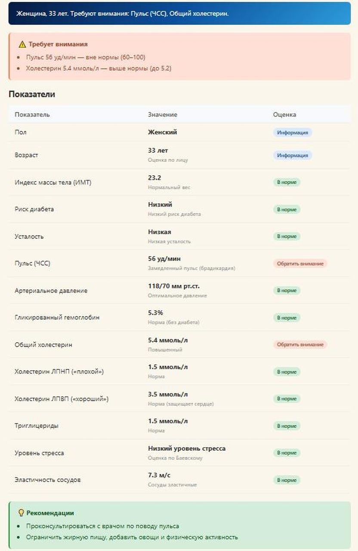Image resolution: width=358 pixels, height=551 pixels.
Task: Select the Триглицериды row label
Action: 37,426
